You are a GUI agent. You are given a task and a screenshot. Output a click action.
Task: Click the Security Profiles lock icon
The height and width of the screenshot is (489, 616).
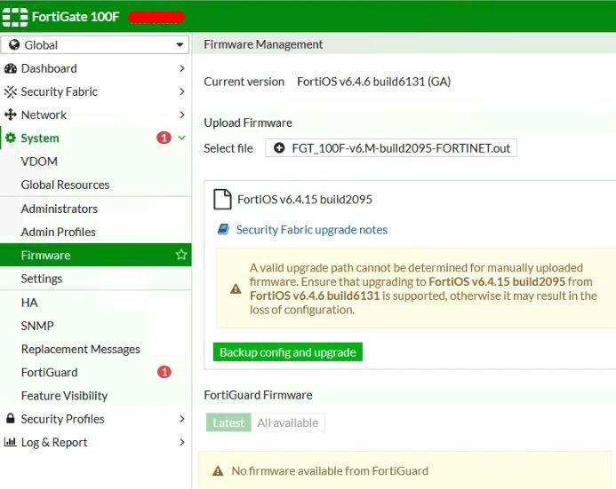11,418
